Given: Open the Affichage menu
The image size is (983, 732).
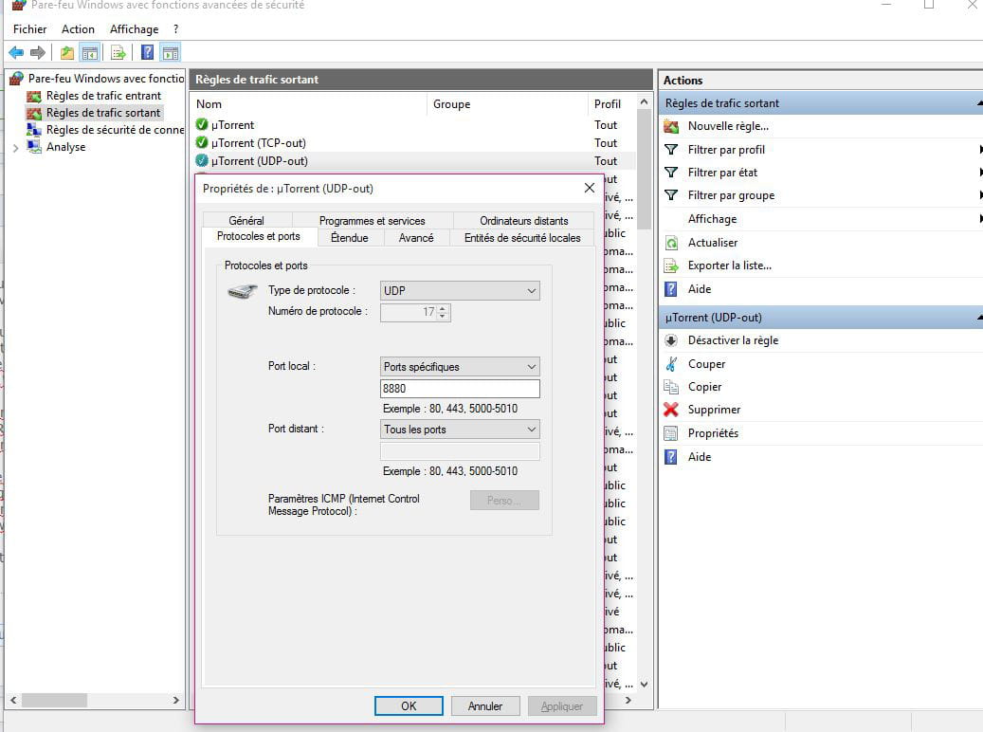Looking at the screenshot, I should point(135,28).
